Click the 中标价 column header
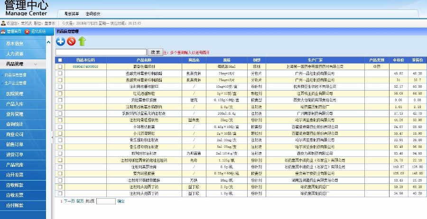This screenshot has width=427, height=219. coord(399,60)
